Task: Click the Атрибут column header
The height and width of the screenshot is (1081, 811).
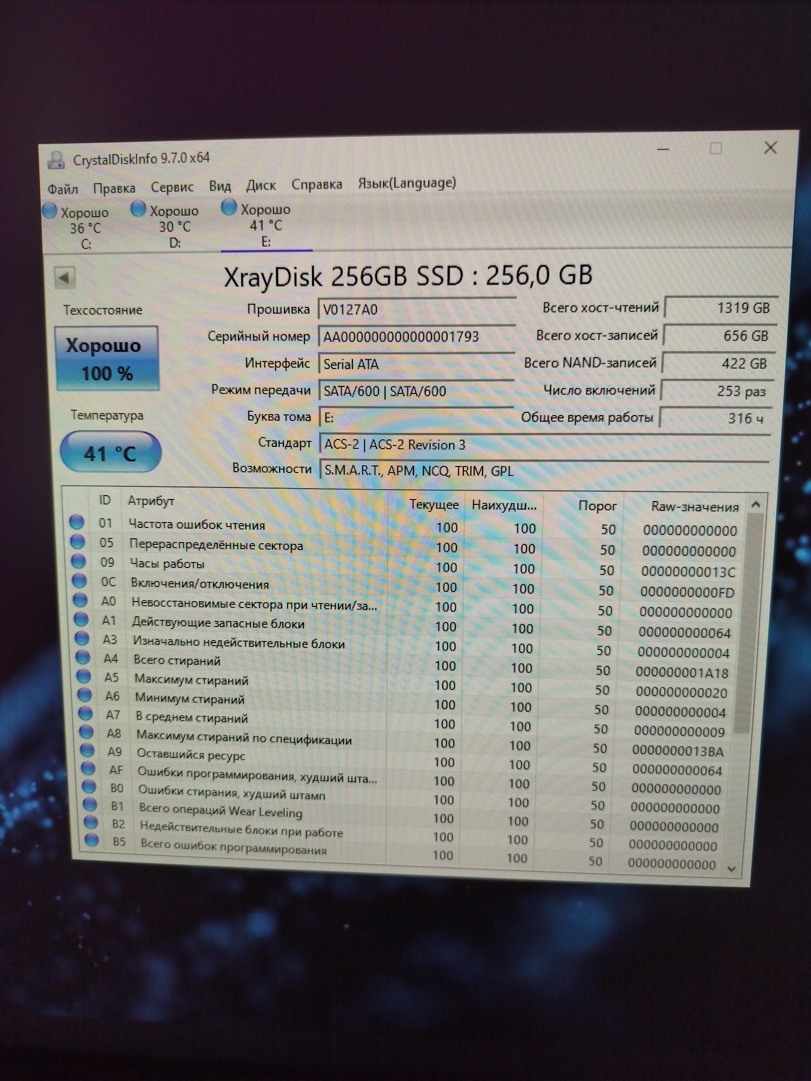Action: coord(151,501)
